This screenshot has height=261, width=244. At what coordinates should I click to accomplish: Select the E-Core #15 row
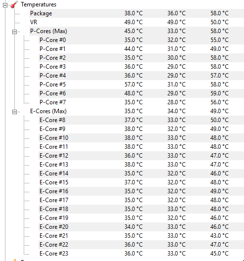[x=141, y=182]
